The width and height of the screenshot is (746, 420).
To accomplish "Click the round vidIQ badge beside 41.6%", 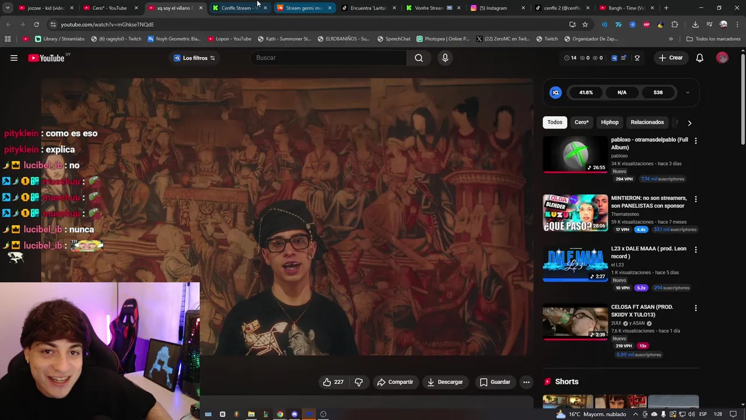I will [x=555, y=92].
